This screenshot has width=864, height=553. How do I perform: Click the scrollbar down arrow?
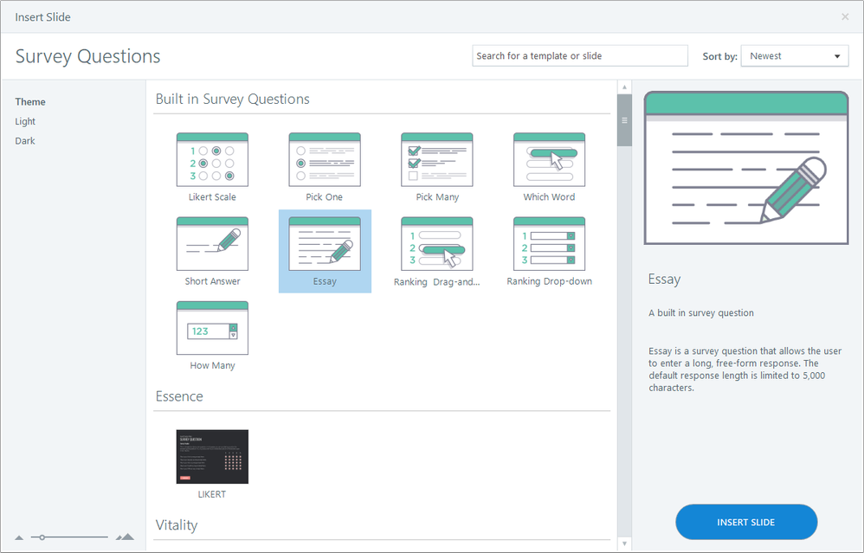point(624,543)
